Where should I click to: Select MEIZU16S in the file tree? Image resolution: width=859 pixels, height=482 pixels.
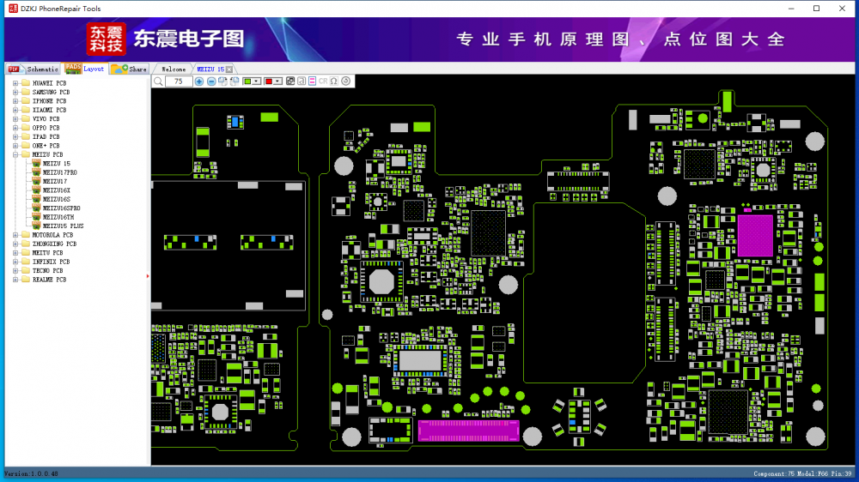(x=57, y=199)
